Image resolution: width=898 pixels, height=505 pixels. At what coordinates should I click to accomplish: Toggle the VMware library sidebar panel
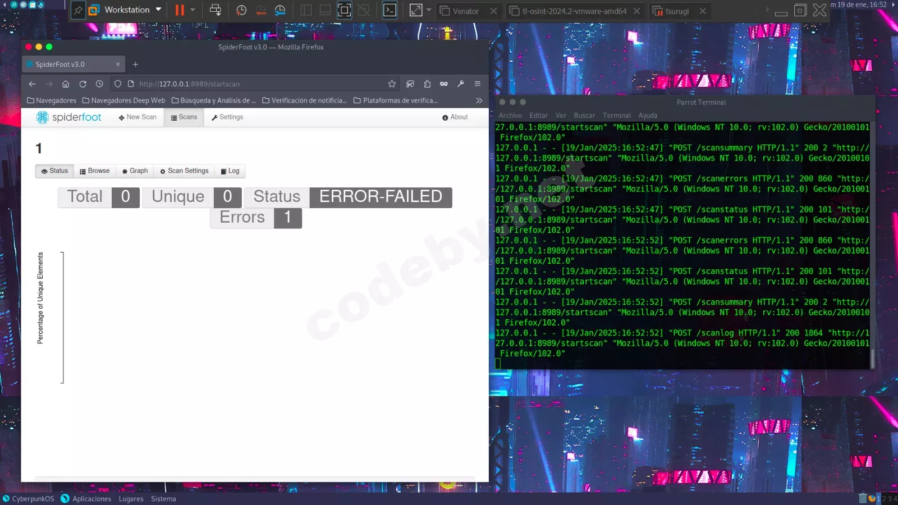[306, 10]
